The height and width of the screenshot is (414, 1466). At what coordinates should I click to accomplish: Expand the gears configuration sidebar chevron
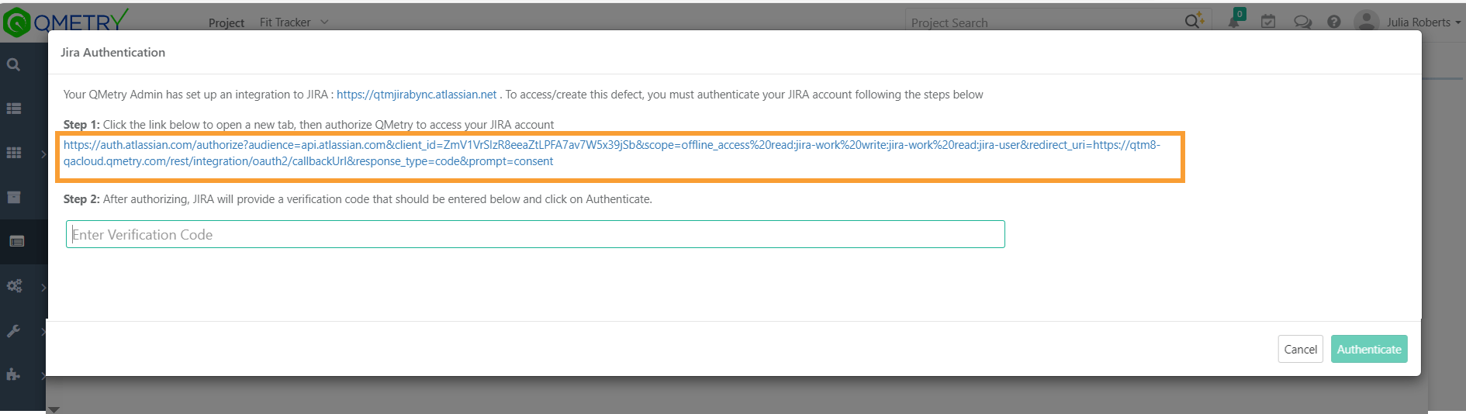coord(44,287)
